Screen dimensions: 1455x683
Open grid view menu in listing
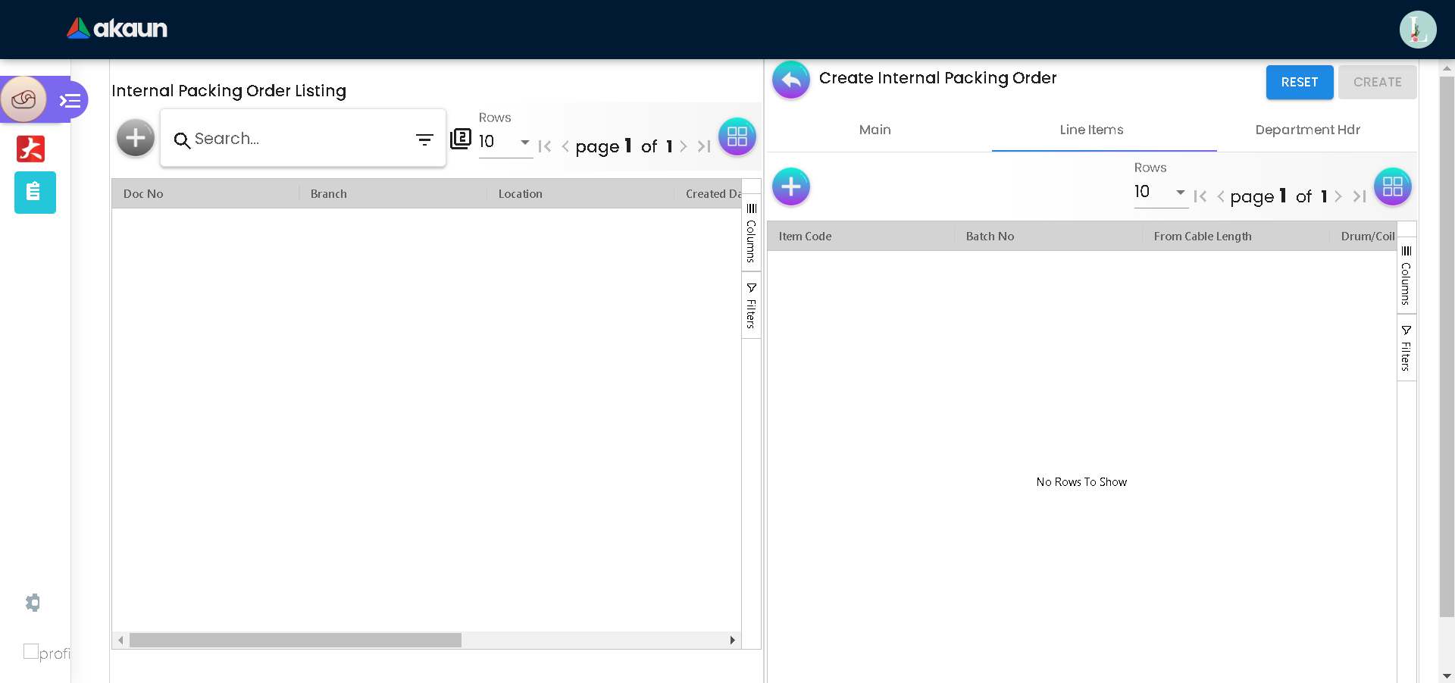[737, 136]
